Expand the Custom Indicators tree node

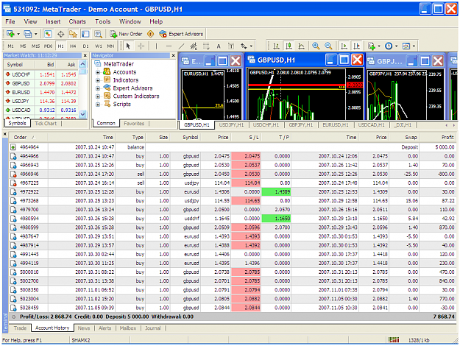pyautogui.click(x=98, y=96)
